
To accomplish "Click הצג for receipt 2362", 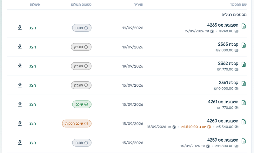I will coord(33,66).
